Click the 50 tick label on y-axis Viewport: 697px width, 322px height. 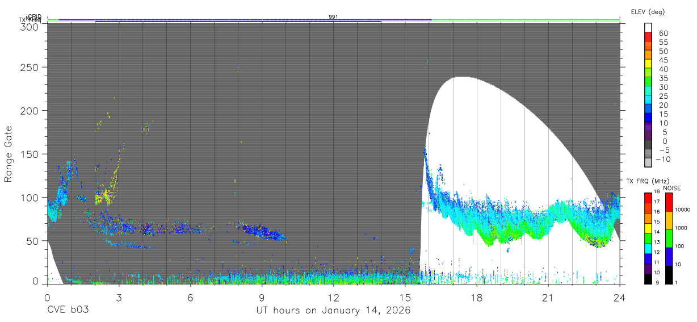click(x=33, y=241)
